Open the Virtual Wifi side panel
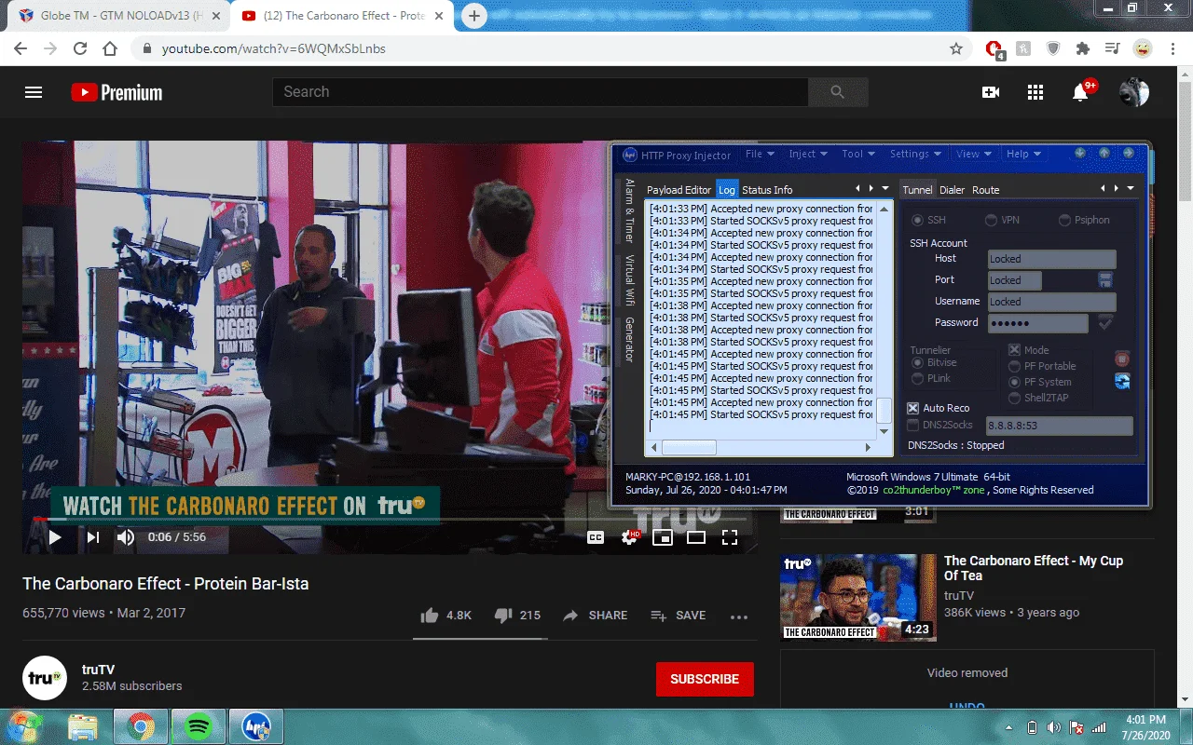This screenshot has height=745, width=1193. [x=630, y=279]
